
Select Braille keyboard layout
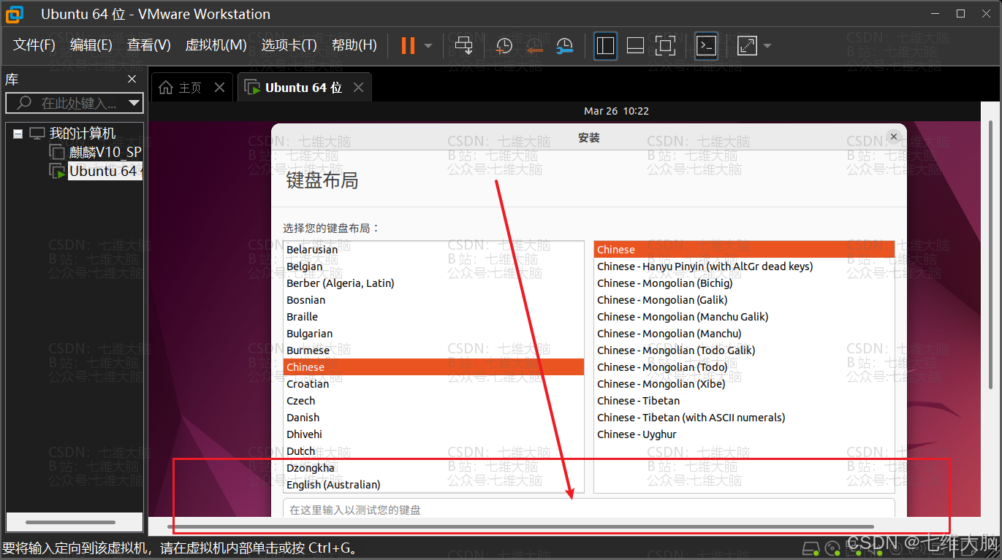(433, 317)
